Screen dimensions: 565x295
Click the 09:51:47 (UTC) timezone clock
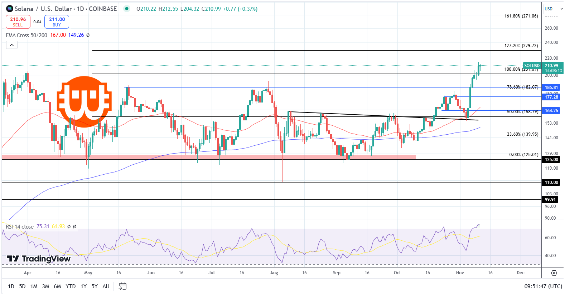point(543,286)
